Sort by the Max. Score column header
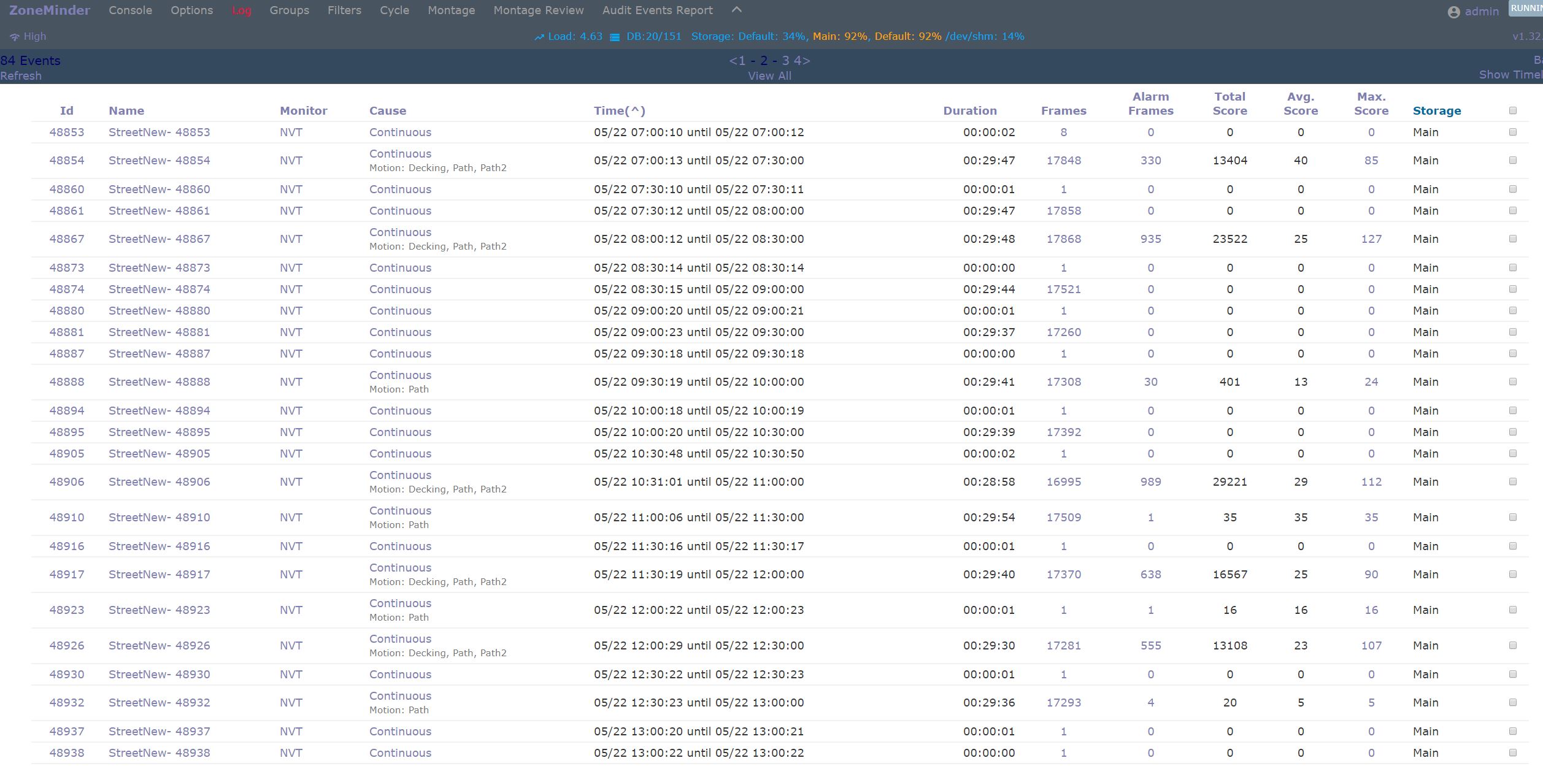Viewport: 1543px width, 766px height. coord(1371,104)
